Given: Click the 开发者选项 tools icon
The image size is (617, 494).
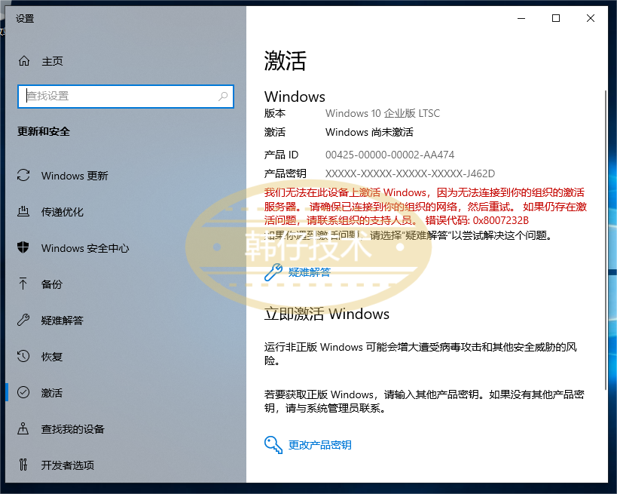Looking at the screenshot, I should pyautogui.click(x=23, y=465).
